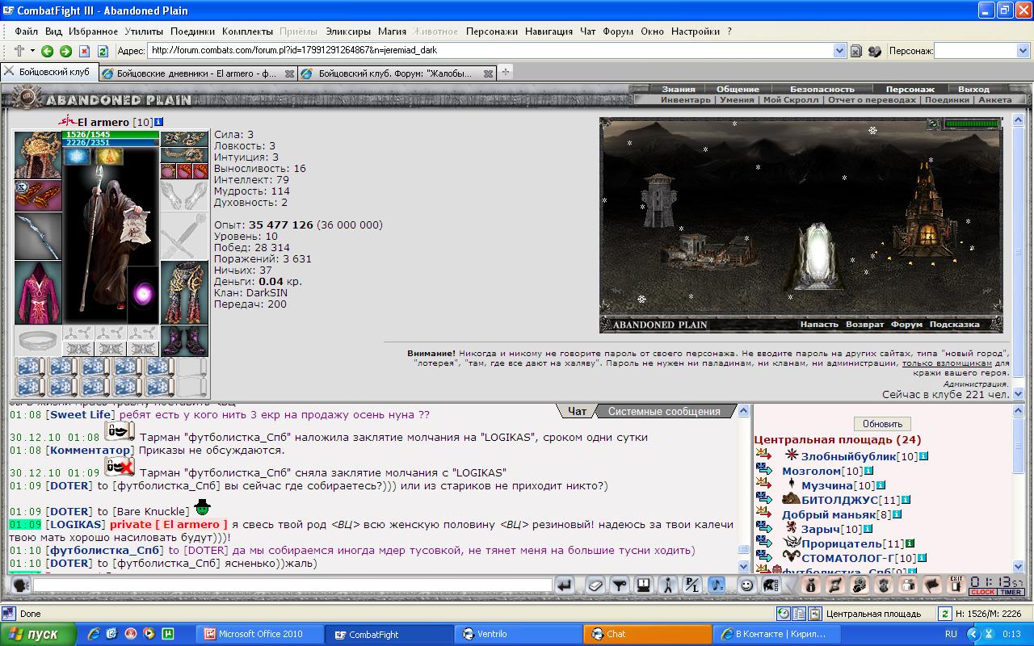1034x646 pixels.
Task: Click the Анкета link
Action: [x=994, y=100]
